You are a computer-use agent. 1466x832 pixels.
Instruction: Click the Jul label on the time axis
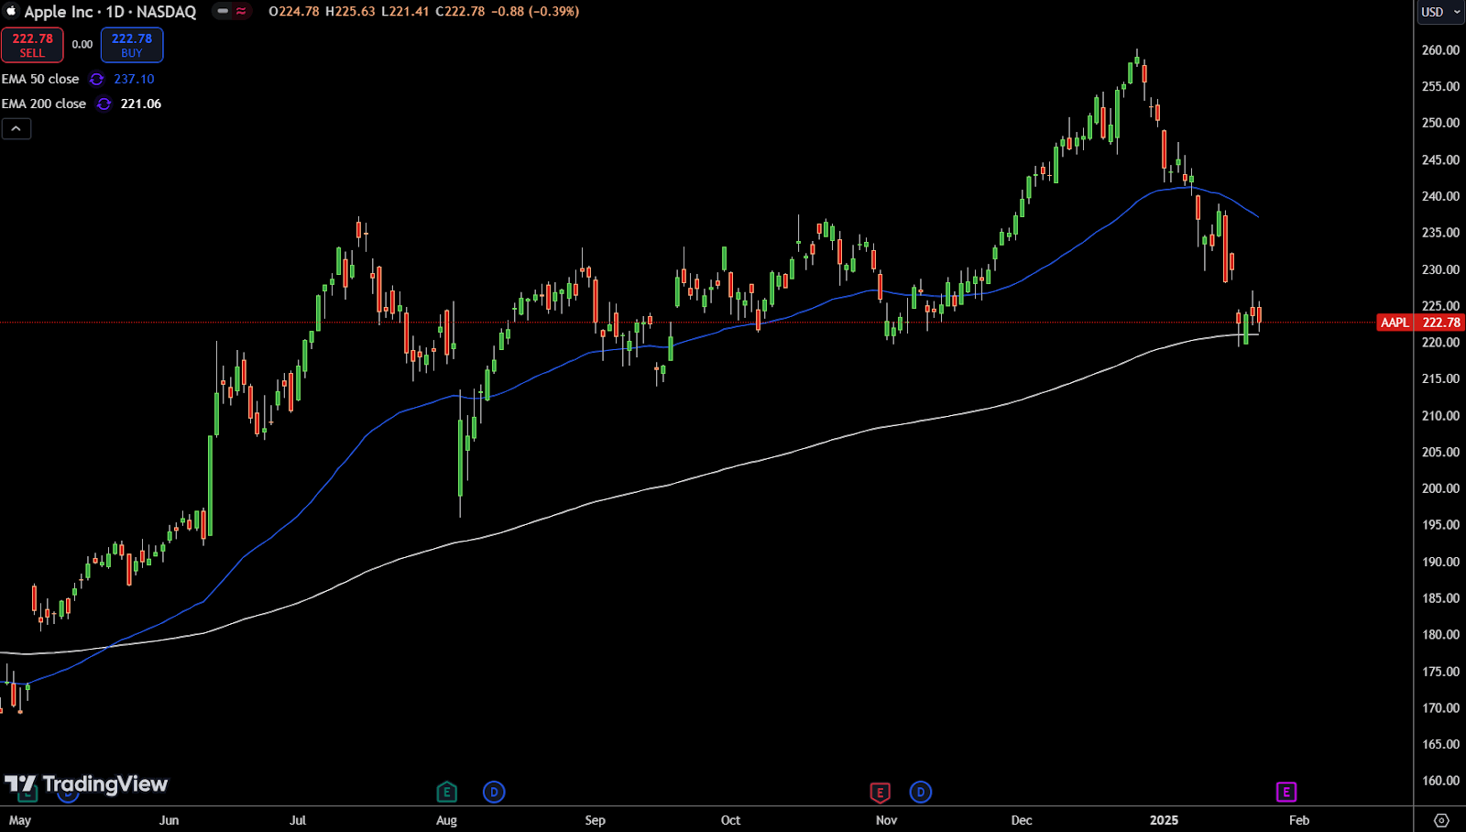pyautogui.click(x=298, y=820)
